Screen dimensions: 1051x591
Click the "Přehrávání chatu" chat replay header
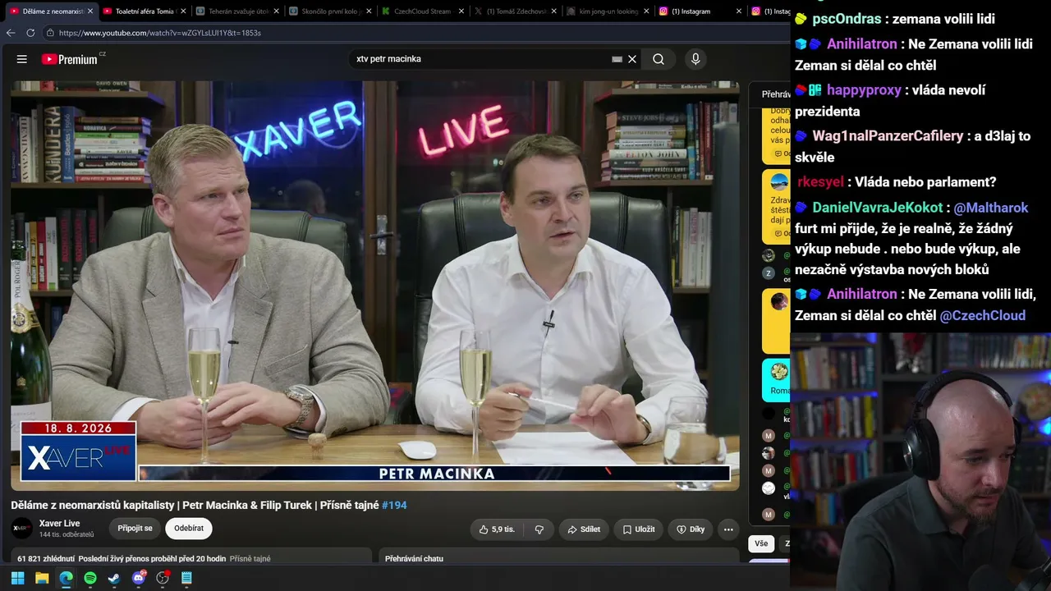coord(414,559)
